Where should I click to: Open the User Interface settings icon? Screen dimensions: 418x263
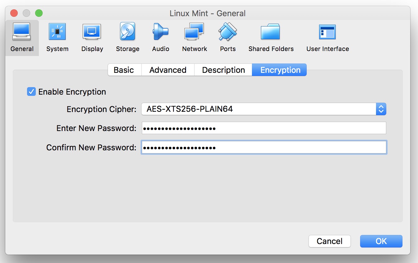click(327, 32)
